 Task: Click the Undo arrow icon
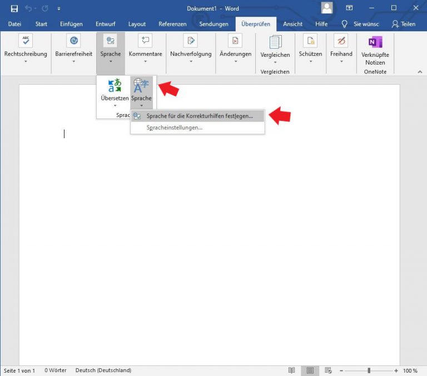tap(28, 8)
